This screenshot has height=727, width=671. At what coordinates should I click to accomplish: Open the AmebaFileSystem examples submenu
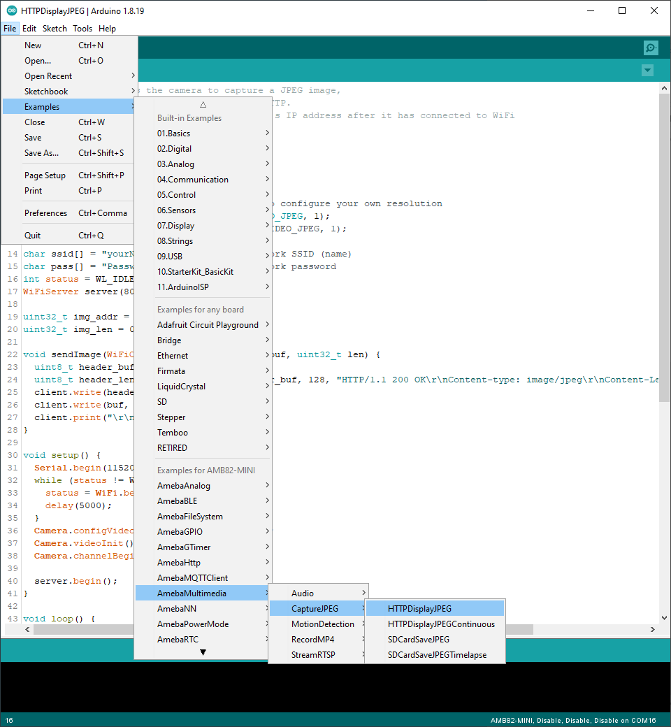click(x=203, y=516)
